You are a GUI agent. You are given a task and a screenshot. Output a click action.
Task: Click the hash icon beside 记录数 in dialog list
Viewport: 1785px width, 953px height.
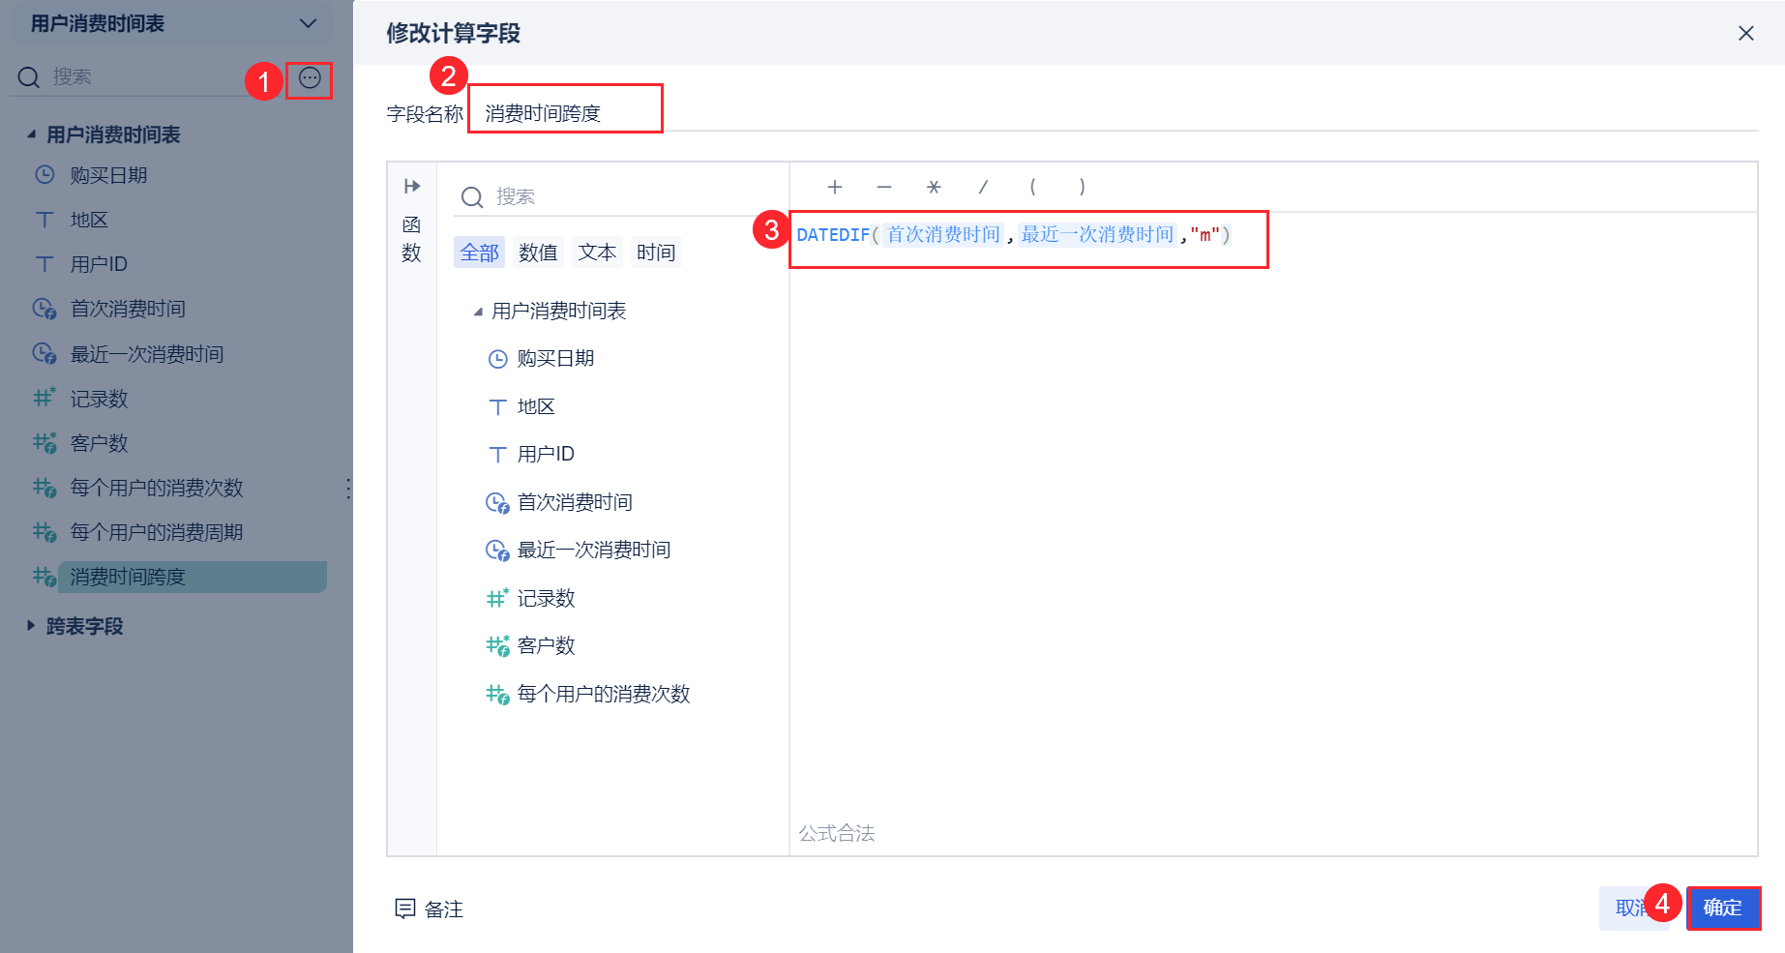pos(497,598)
